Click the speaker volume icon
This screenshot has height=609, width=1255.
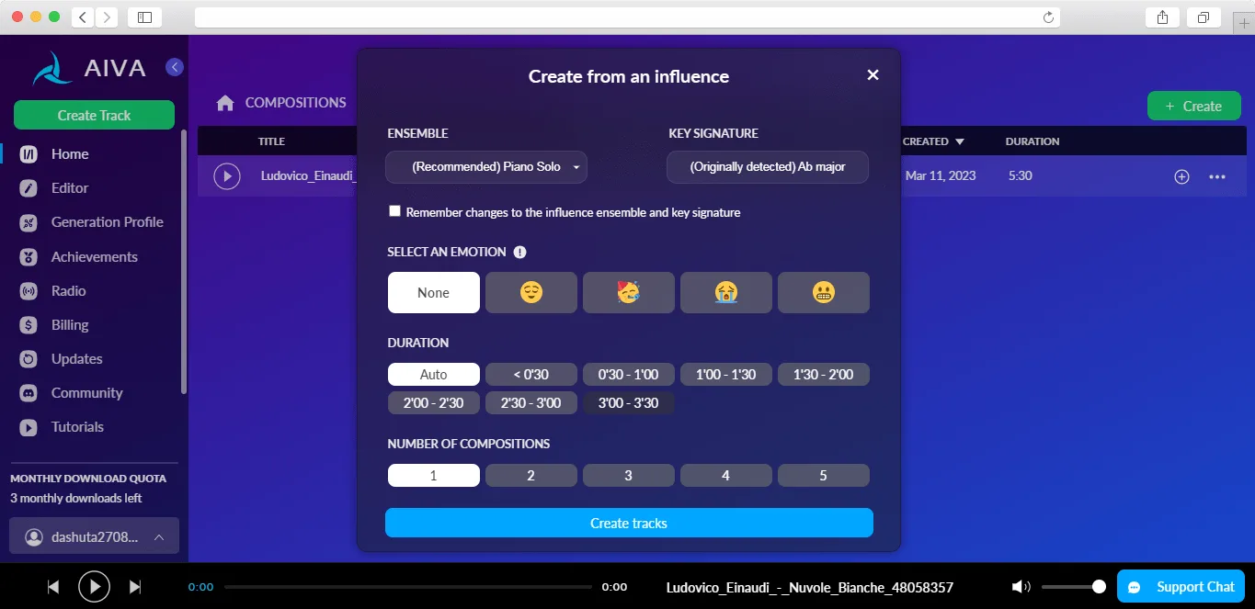[x=1021, y=587]
